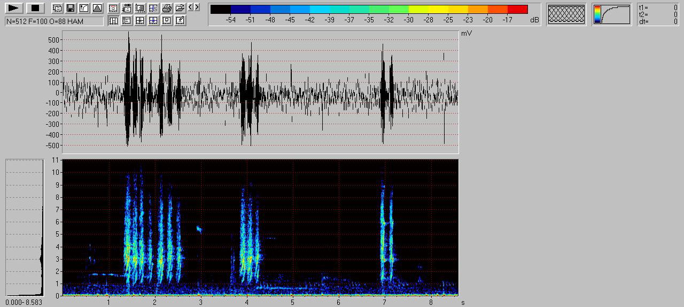Open the crosshatch window-function display panel
Screen dimensions: 684x307
click(x=566, y=14)
